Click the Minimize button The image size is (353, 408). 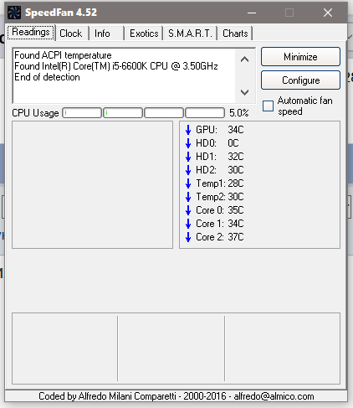click(300, 57)
